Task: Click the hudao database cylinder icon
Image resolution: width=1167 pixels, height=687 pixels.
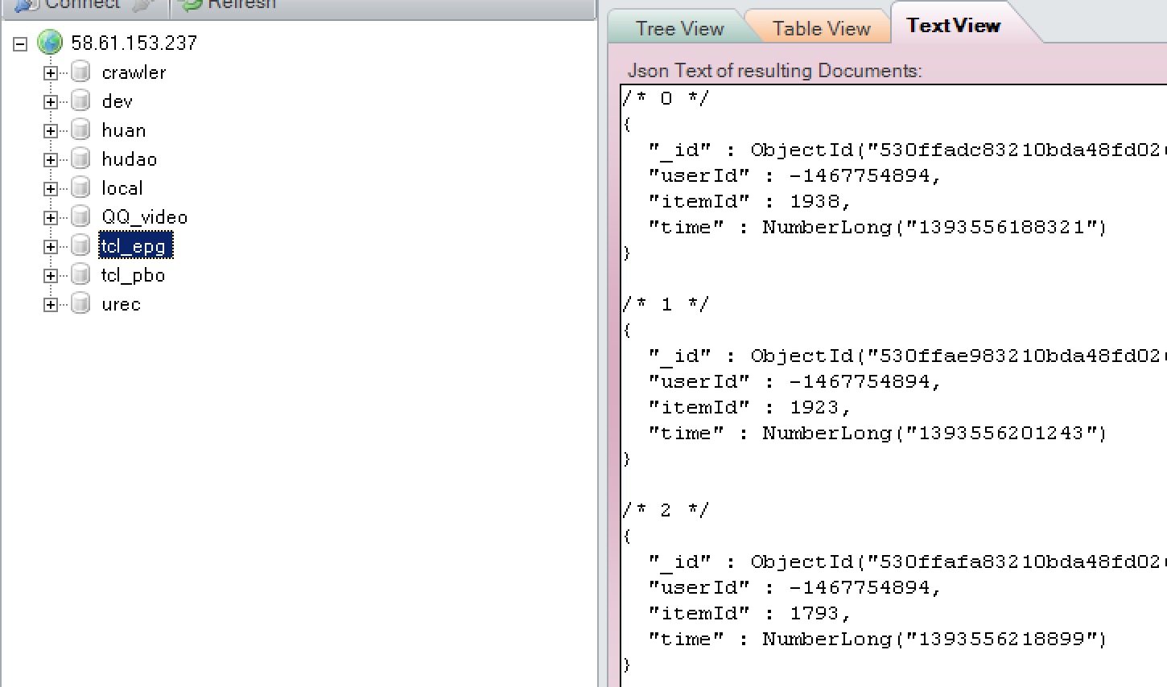Action: (x=80, y=159)
